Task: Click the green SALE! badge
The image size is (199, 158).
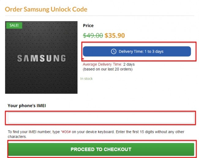Action: [x=14, y=25]
